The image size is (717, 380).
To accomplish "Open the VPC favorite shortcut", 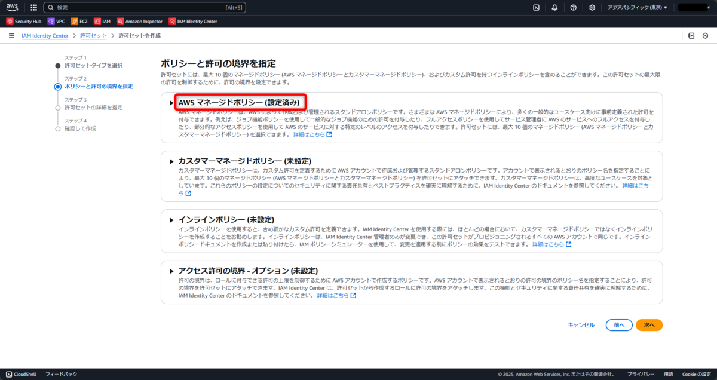I will tap(56, 21).
